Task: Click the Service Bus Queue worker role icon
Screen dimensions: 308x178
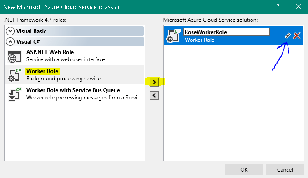Action: pos(15,94)
